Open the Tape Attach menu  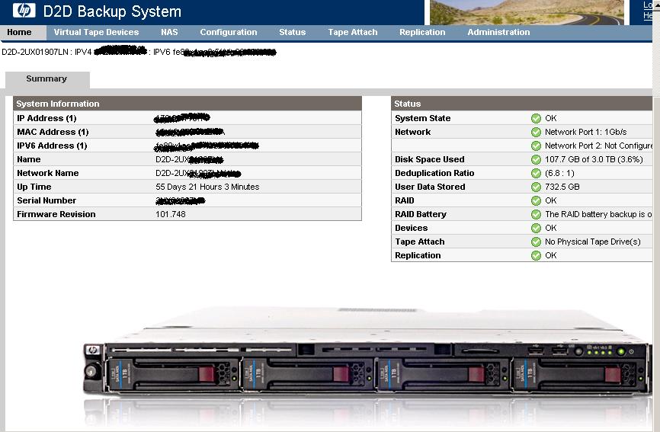(353, 33)
